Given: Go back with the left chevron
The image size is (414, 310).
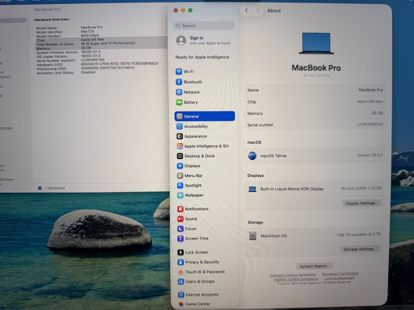Looking at the screenshot, I should 246,11.
